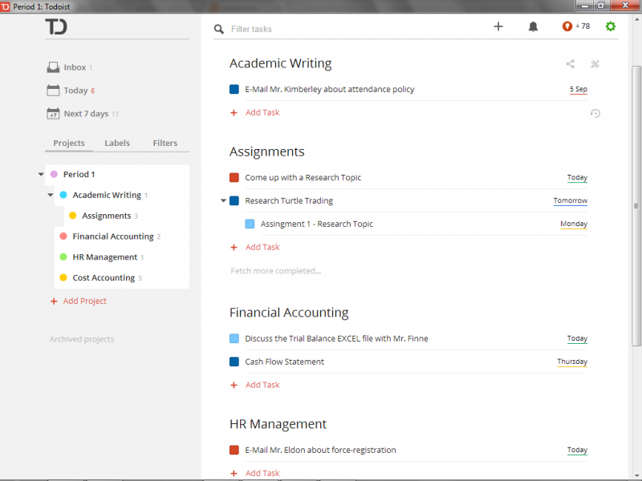Open Archived projects link
Screen dimensions: 642x481
pyautogui.click(x=82, y=339)
